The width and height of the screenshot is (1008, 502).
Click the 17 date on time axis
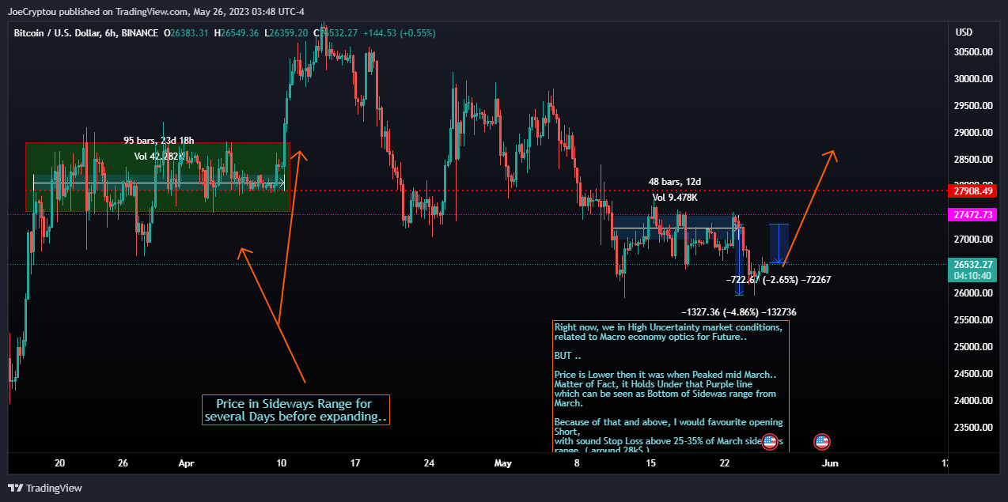tap(355, 462)
